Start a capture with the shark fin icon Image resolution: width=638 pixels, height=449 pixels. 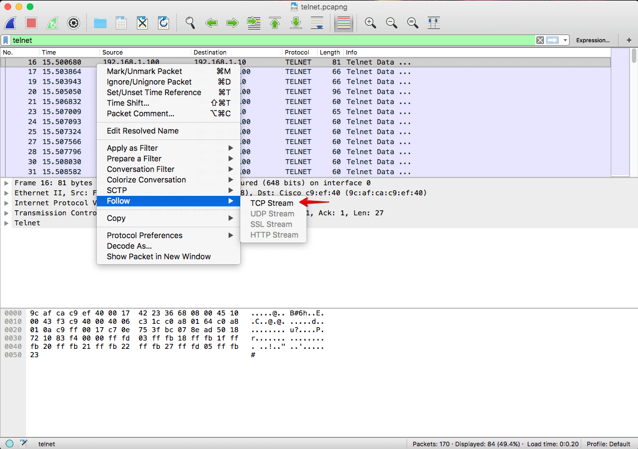point(10,23)
